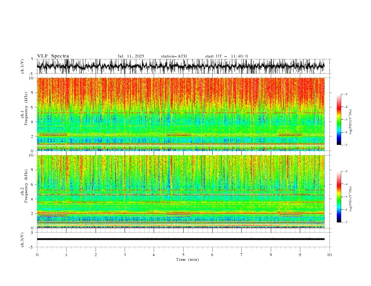The height and width of the screenshot is (286, 371).
Task: Click the time axis tick '3'
Action: pos(125,255)
